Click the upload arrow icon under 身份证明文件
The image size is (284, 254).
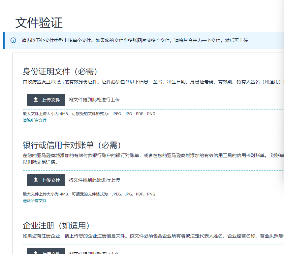[x=36, y=100]
